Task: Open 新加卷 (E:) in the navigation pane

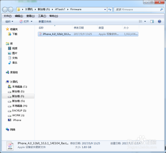Action: [18, 91]
